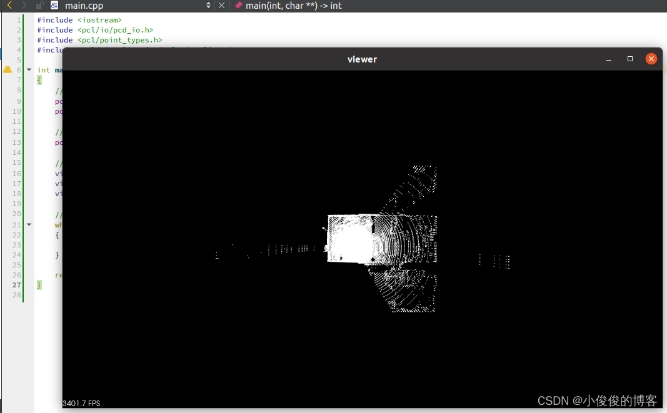
Task: Click the warning triangle marker on line 6
Action: [9, 69]
